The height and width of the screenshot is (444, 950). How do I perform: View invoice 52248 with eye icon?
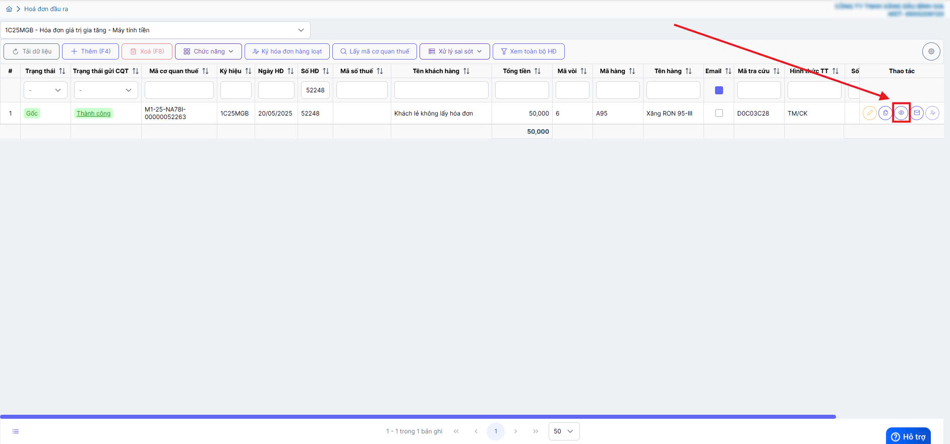[901, 113]
